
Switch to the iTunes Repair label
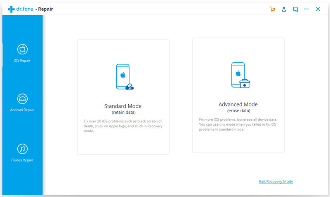click(22, 160)
